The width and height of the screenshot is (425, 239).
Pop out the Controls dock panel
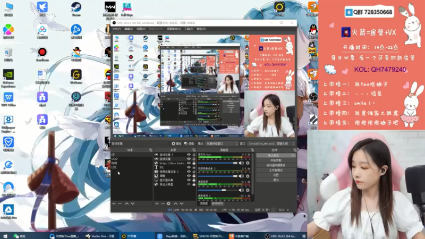tap(295, 150)
